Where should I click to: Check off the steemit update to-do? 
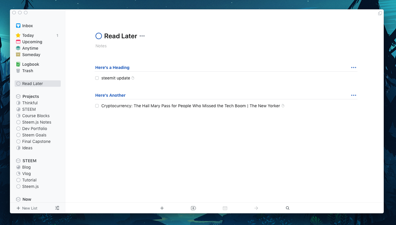[97, 78]
